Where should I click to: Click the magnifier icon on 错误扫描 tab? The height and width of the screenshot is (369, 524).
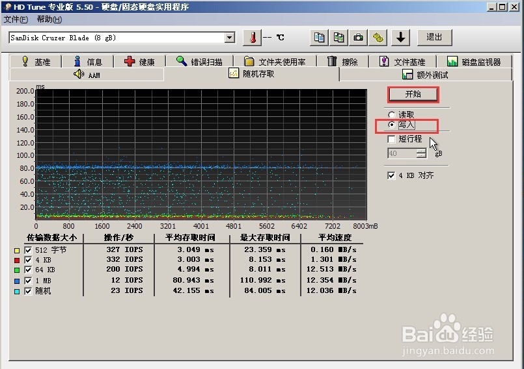[x=182, y=61]
